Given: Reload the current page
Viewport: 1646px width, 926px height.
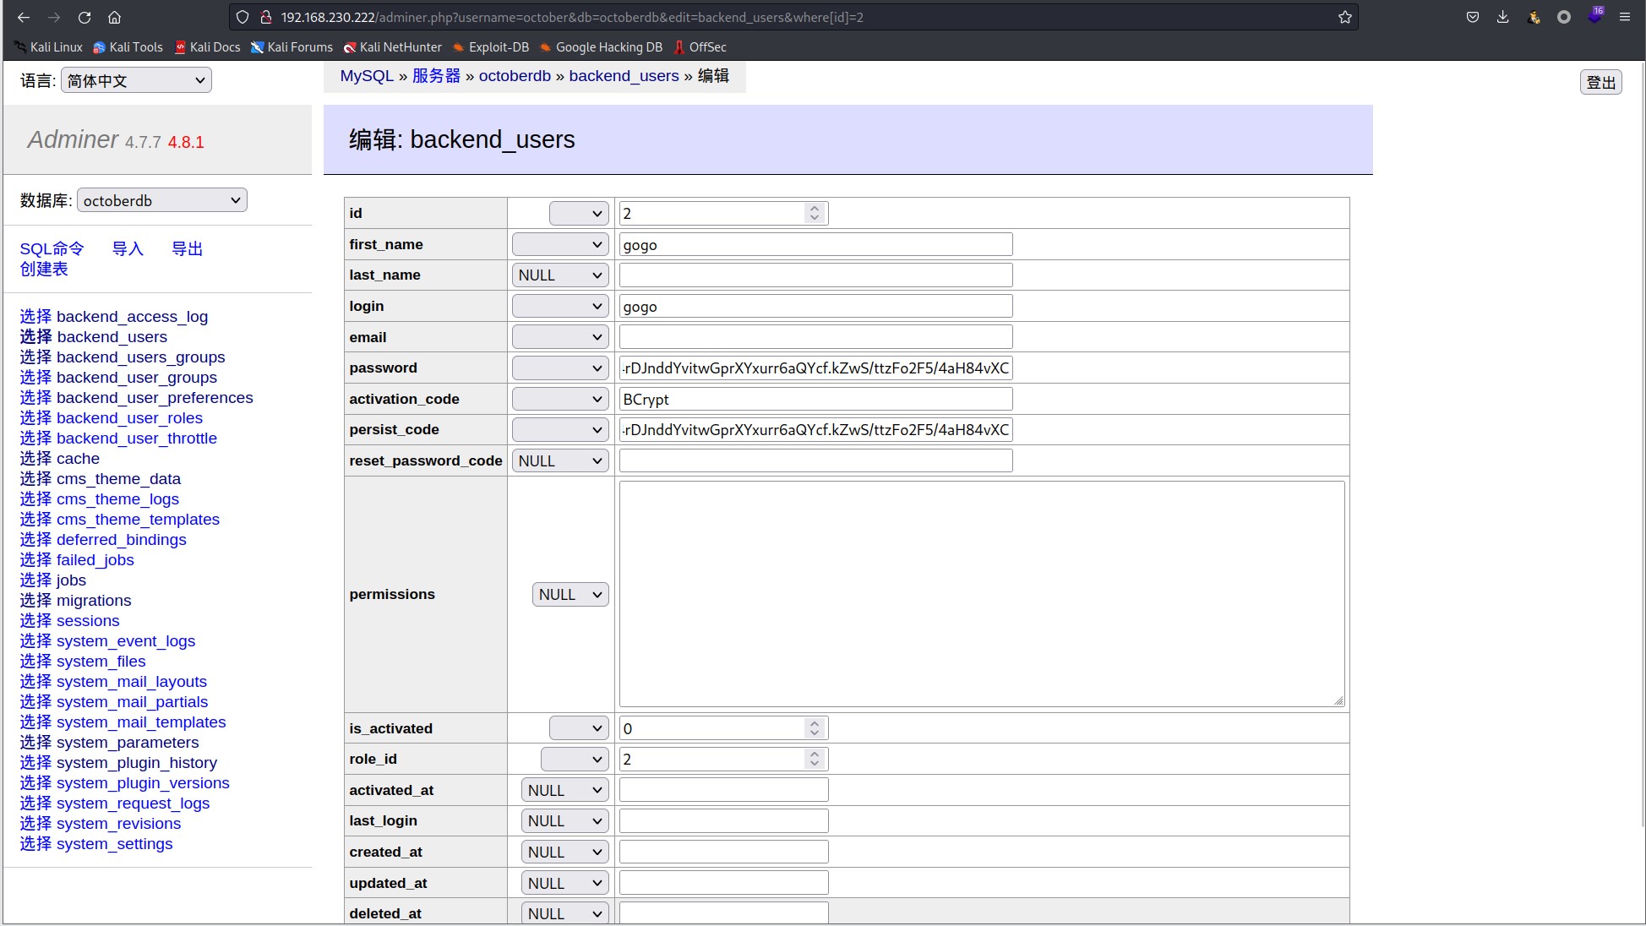Looking at the screenshot, I should [84, 17].
